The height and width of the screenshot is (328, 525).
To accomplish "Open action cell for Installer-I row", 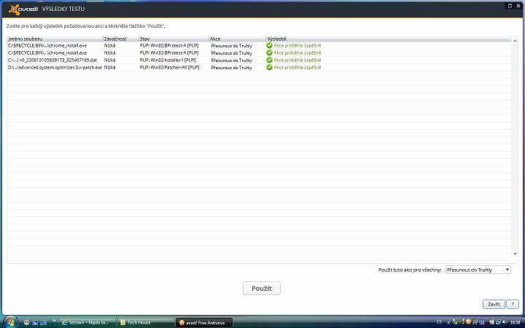I will [231, 60].
